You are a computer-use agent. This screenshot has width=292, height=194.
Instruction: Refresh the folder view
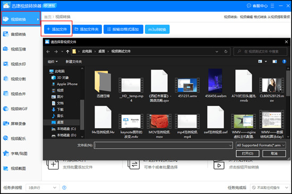tap(226, 51)
